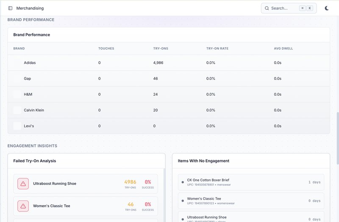Toggle the sidebar panel icon
Viewport: 339px width, 222px height.
click(10, 8)
